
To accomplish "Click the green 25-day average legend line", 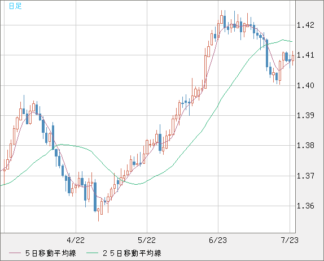I will pos(92,253).
